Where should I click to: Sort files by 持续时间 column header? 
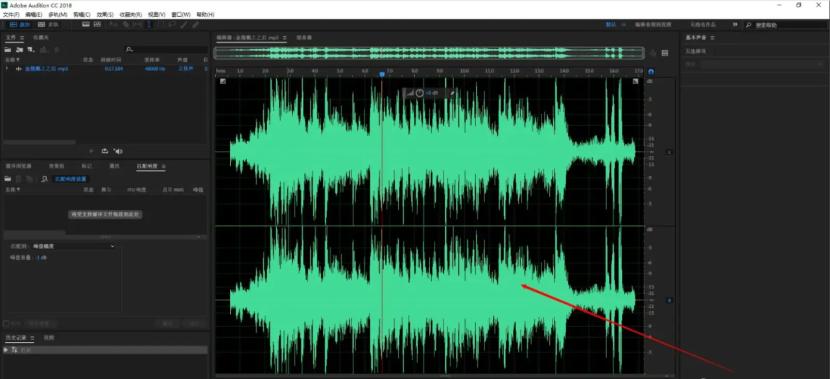[110, 60]
